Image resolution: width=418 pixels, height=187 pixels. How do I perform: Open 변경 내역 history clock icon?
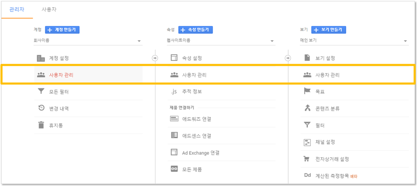click(41, 108)
